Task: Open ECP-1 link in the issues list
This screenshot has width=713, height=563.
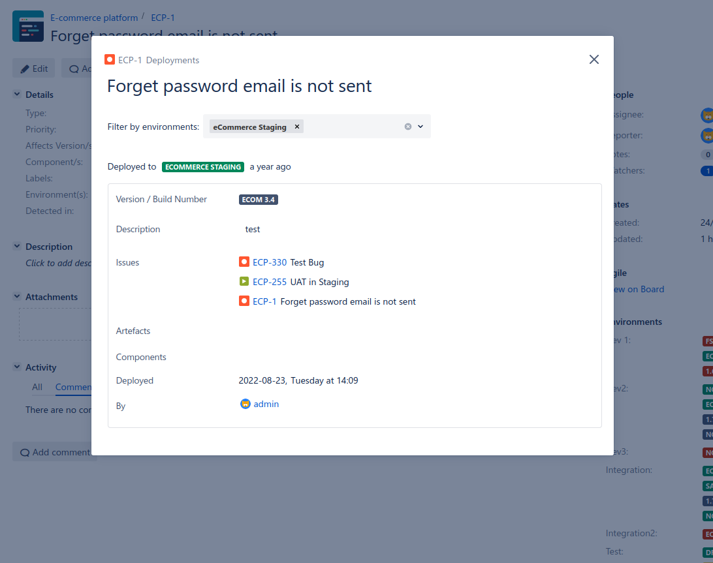Action: [x=264, y=301]
